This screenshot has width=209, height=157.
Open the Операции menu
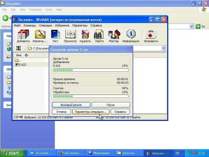[45, 25]
